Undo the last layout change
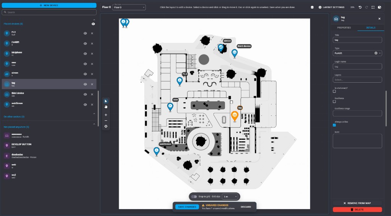391x216 pixels. pyautogui.click(x=360, y=7)
